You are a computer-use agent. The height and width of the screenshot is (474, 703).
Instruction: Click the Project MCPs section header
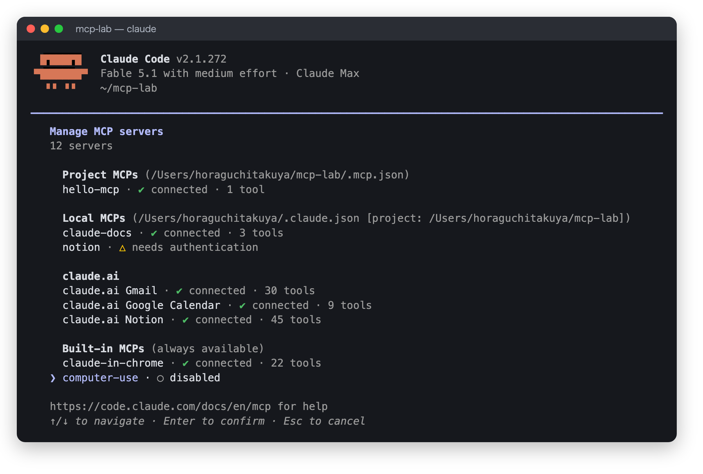[x=100, y=175]
